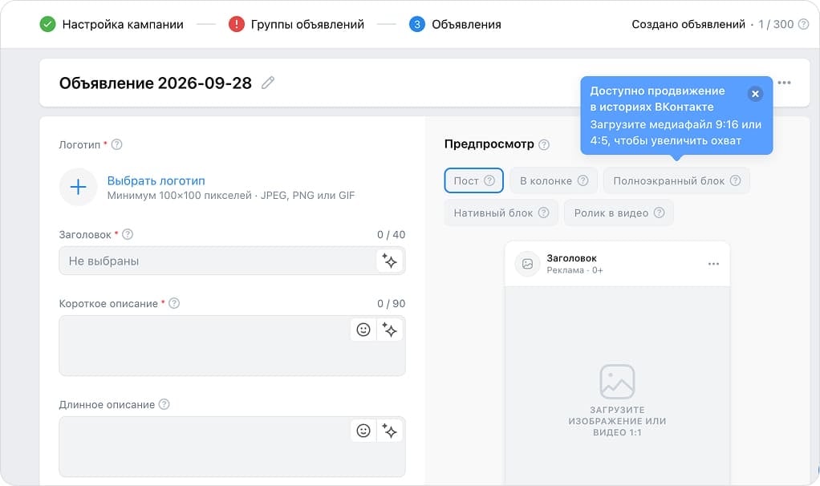Click the preview card logo placeholder icon
820x486 pixels.
[x=527, y=264]
